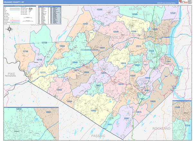Select ZIP code label 10998
The image size is (193, 141).
tap(59, 90)
